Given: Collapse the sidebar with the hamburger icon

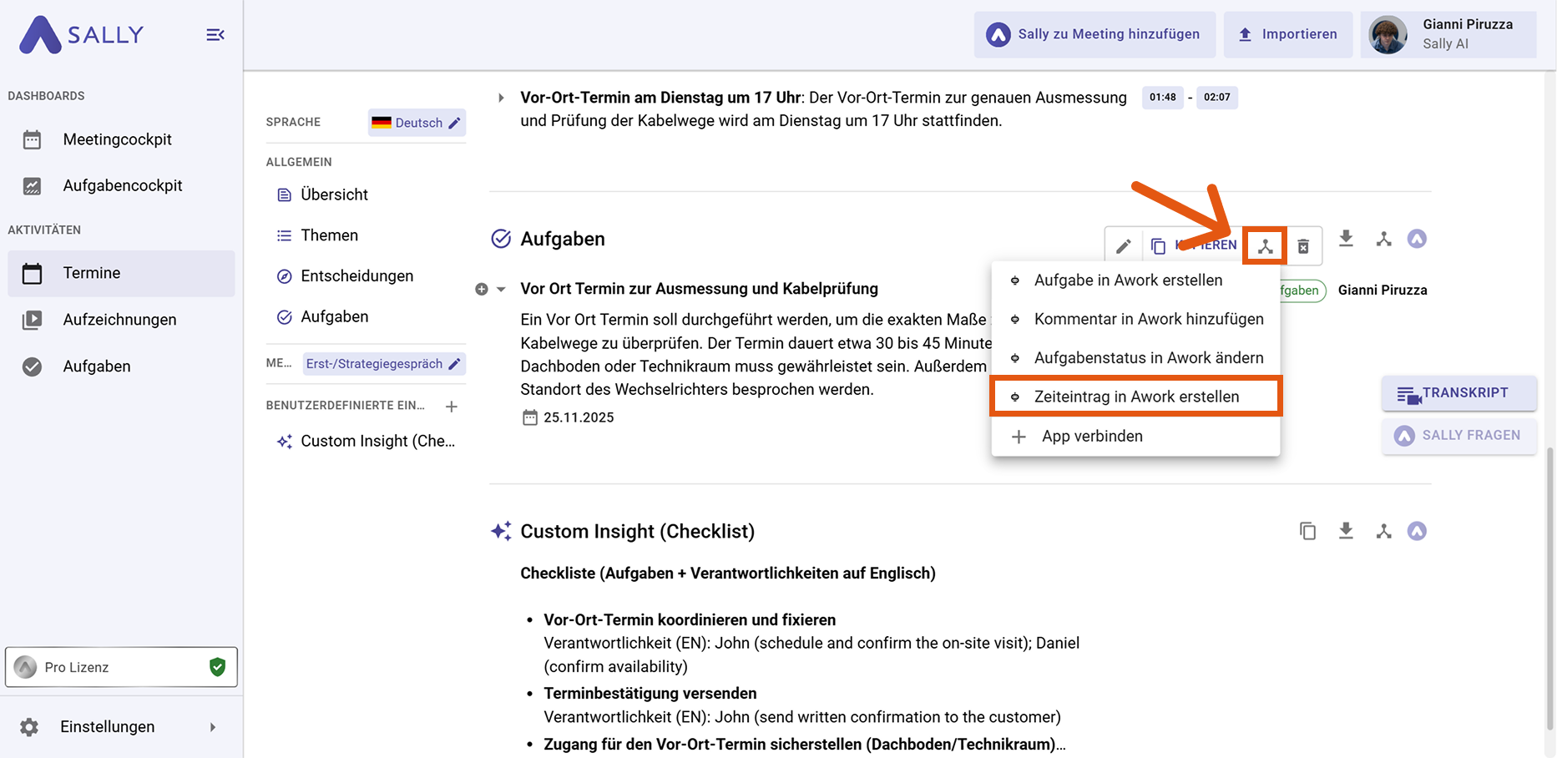Looking at the screenshot, I should [x=215, y=35].
